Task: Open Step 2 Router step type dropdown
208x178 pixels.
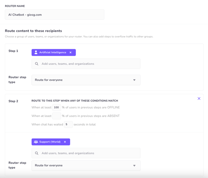Action: [86, 165]
